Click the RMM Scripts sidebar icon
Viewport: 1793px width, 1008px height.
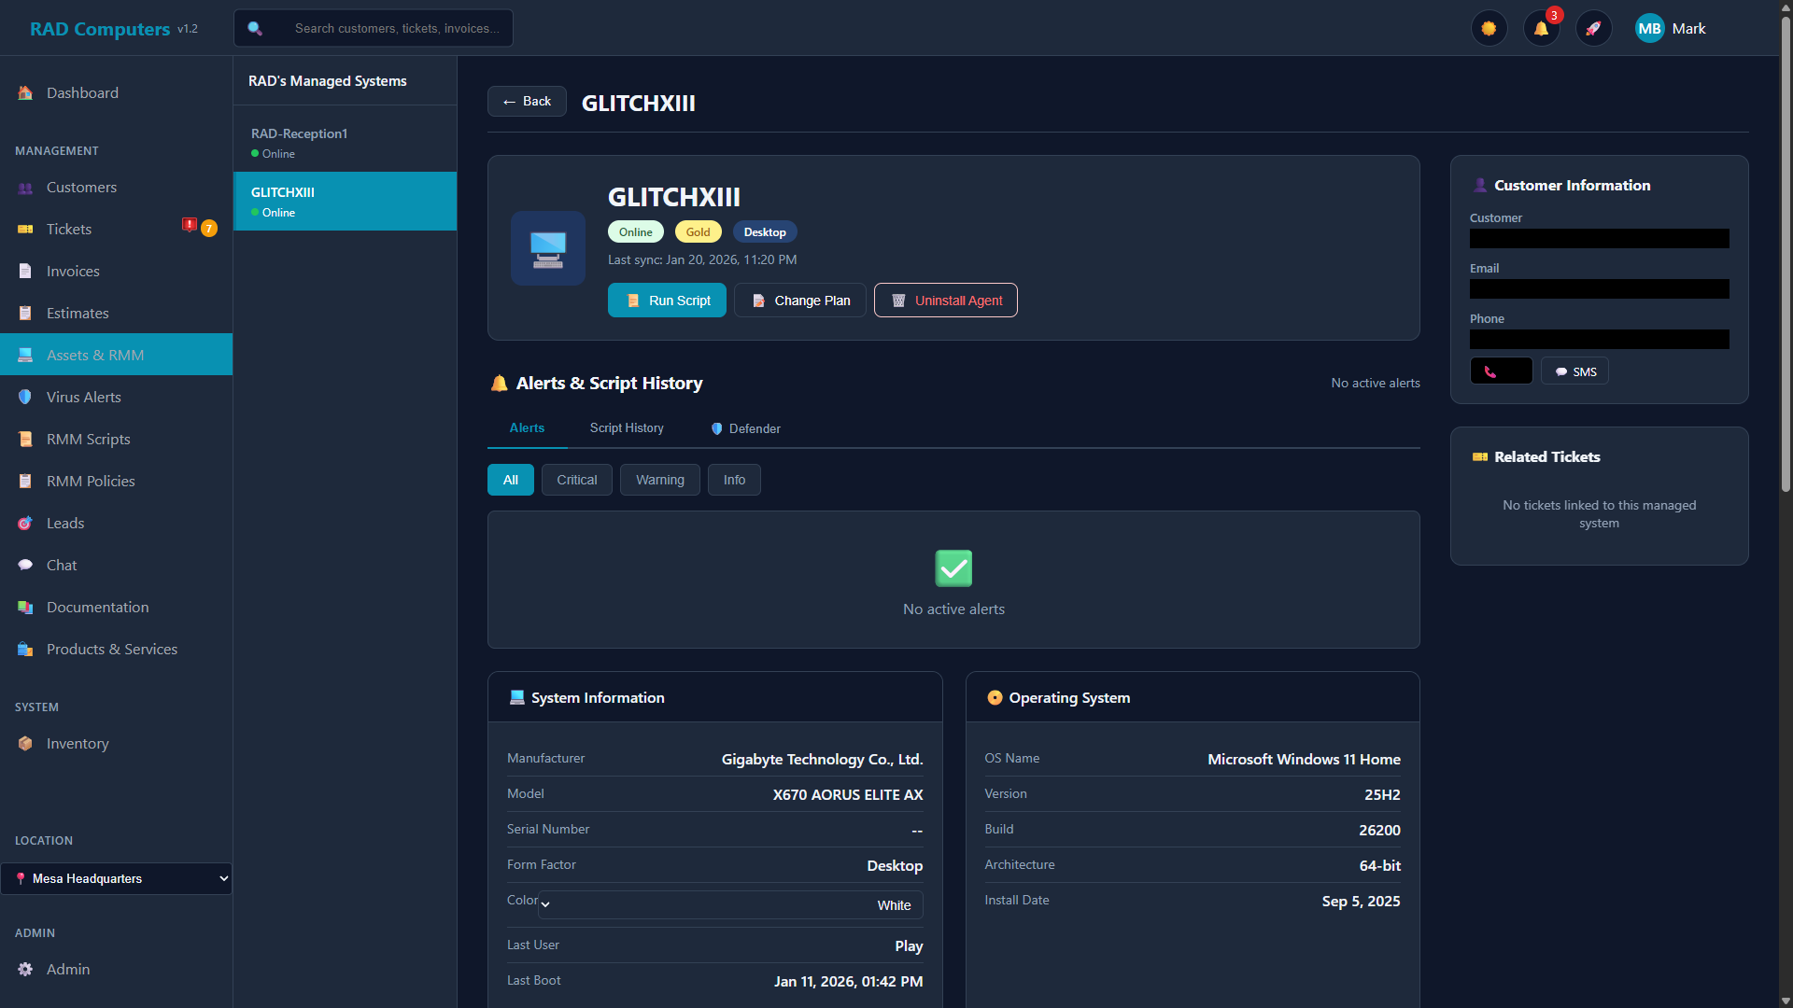coord(25,439)
